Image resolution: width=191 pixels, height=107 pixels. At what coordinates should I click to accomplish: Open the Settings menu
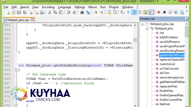(x=79, y=7)
